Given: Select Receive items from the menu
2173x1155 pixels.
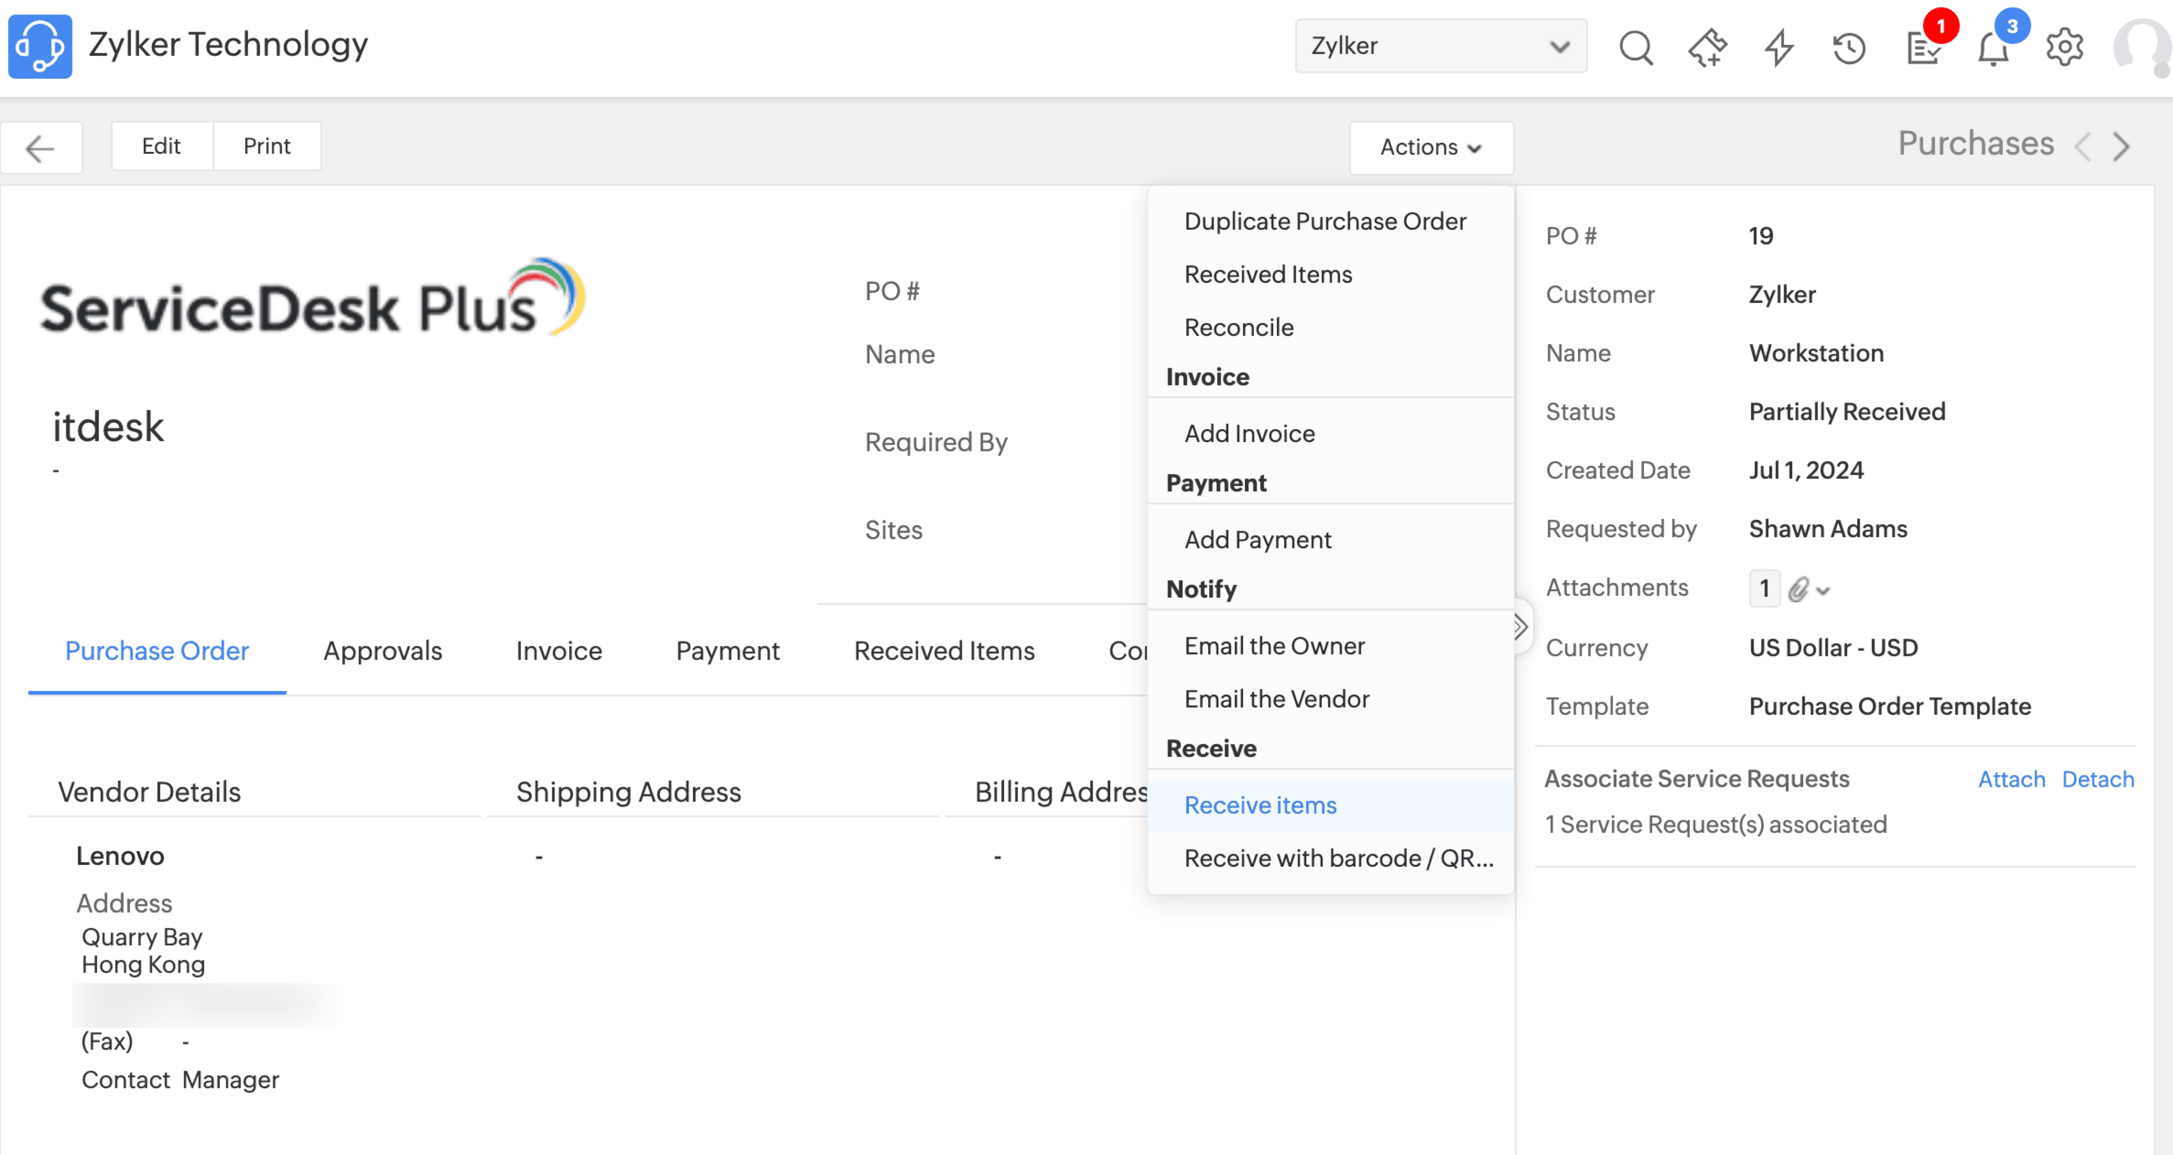Looking at the screenshot, I should click(x=1260, y=805).
